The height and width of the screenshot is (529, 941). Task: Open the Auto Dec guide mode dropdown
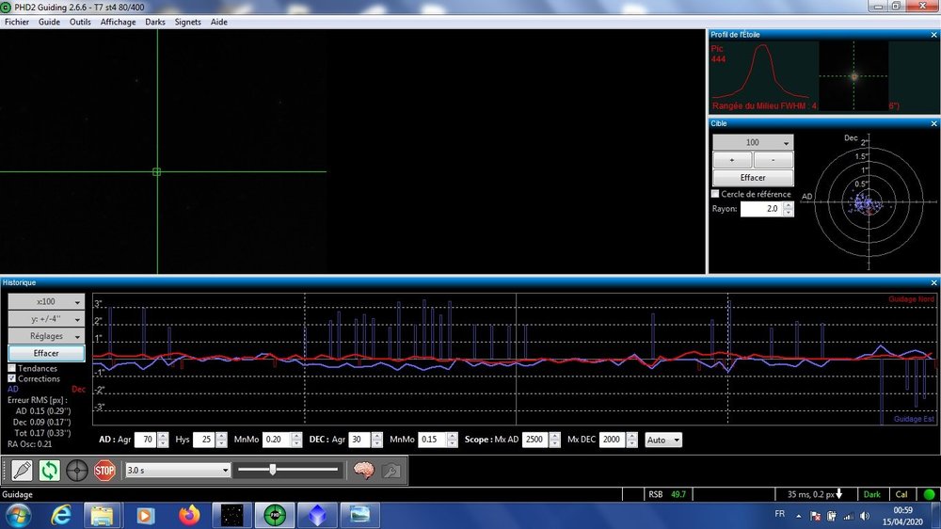(663, 441)
